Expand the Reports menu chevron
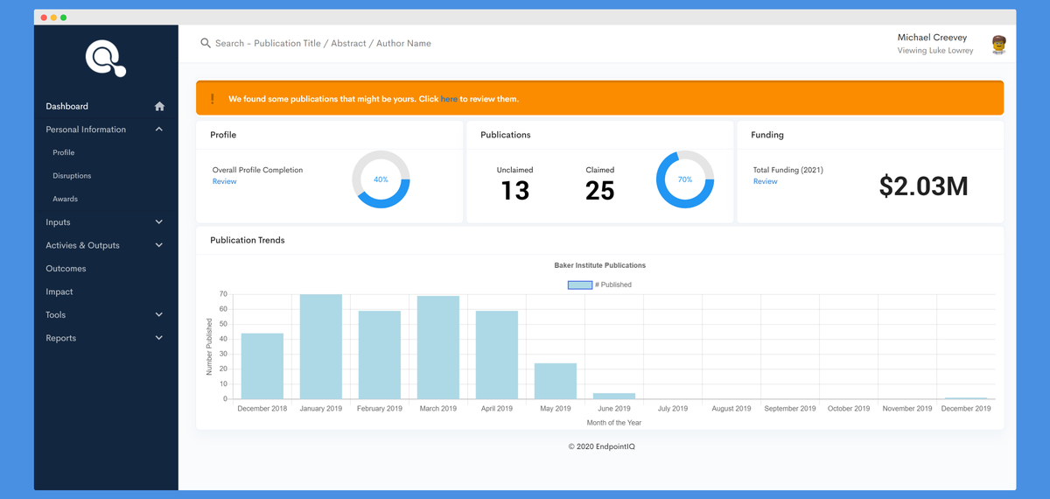This screenshot has width=1050, height=499. click(159, 338)
